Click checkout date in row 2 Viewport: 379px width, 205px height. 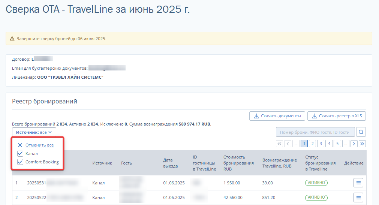click(174, 198)
